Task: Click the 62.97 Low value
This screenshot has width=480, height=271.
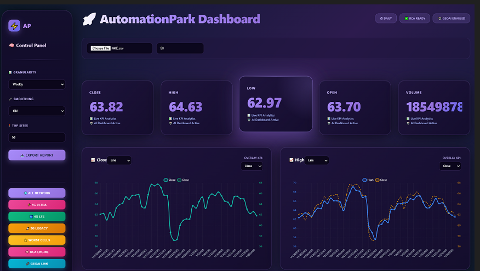Action: (x=264, y=103)
